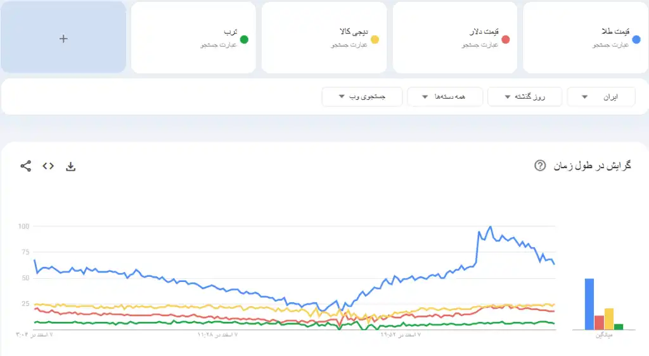Download the chart data as CSV
The image size is (649, 356).
pyautogui.click(x=71, y=166)
